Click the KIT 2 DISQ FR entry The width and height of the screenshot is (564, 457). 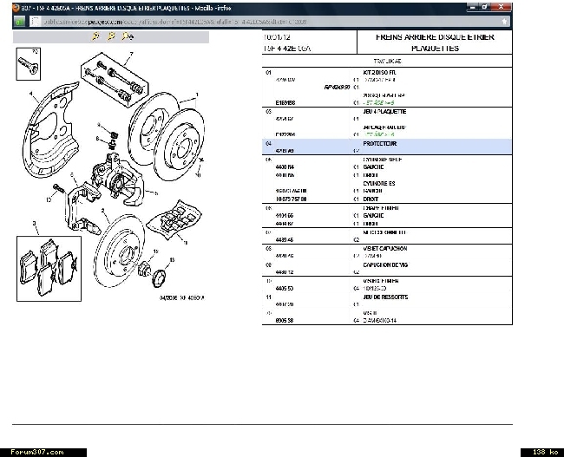point(379,72)
